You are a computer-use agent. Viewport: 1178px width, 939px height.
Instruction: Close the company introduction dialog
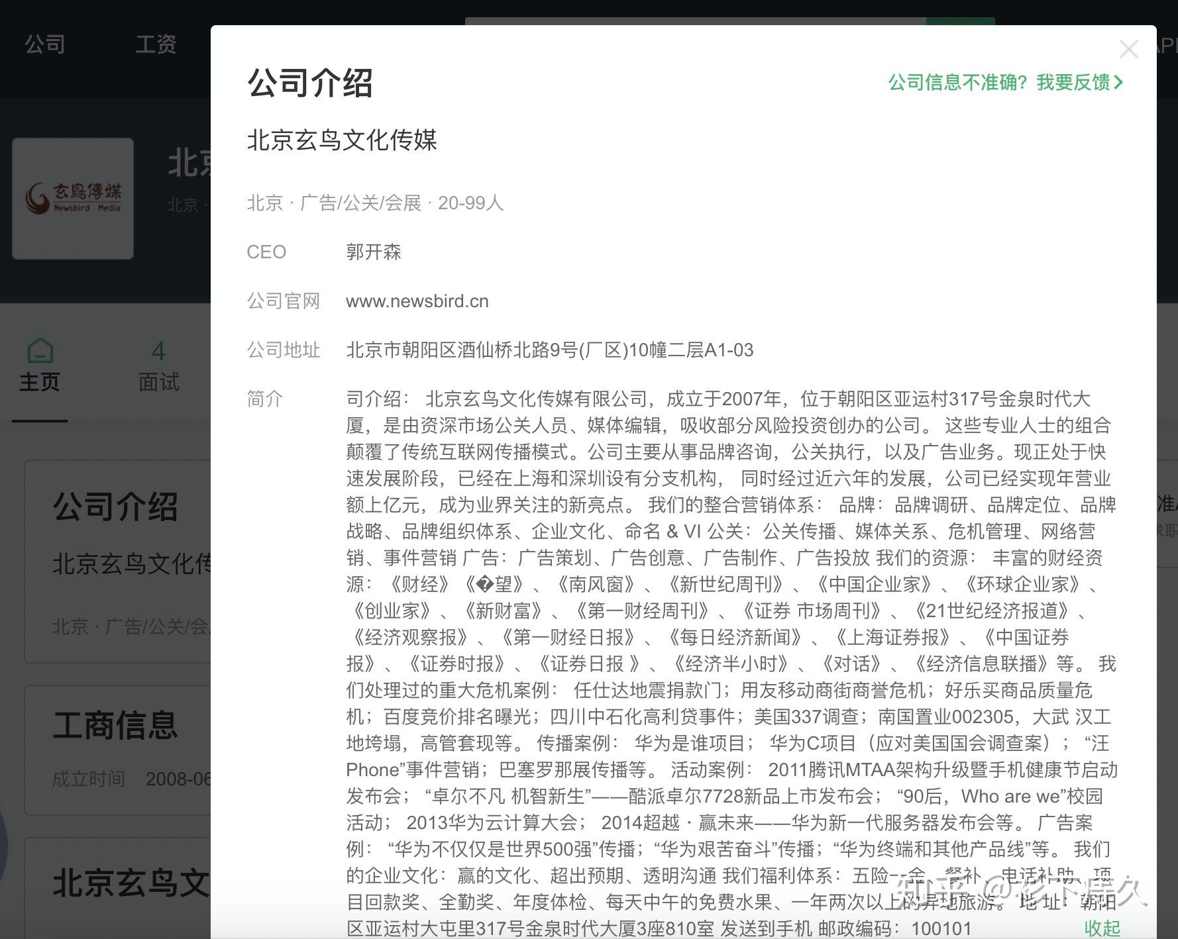1128,49
